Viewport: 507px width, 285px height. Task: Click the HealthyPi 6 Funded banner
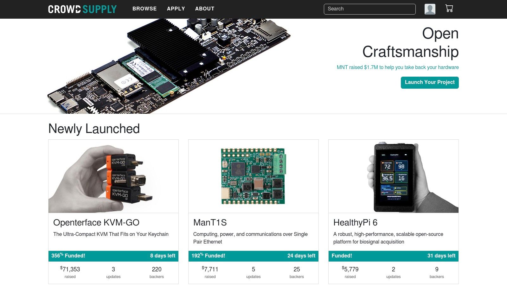coord(394,256)
